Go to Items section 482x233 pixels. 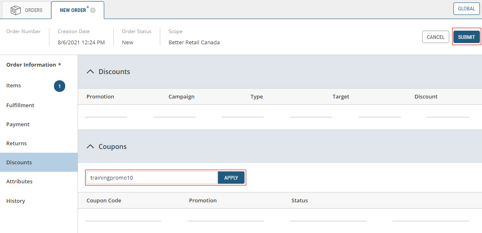(14, 86)
